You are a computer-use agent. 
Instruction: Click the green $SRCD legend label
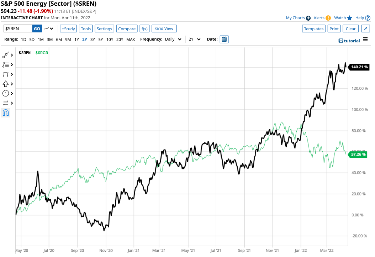[42, 53]
